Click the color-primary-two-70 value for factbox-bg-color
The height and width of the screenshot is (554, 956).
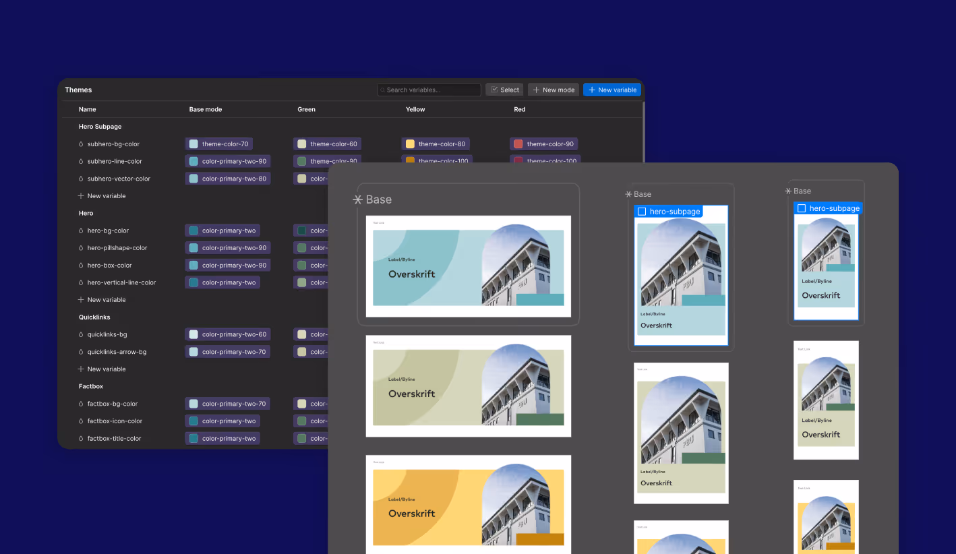pos(228,404)
